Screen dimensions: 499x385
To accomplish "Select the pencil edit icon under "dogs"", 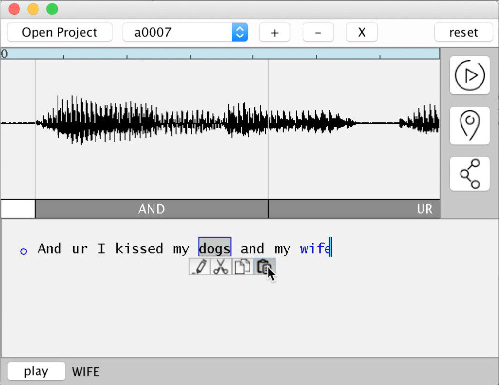I will coord(199,266).
